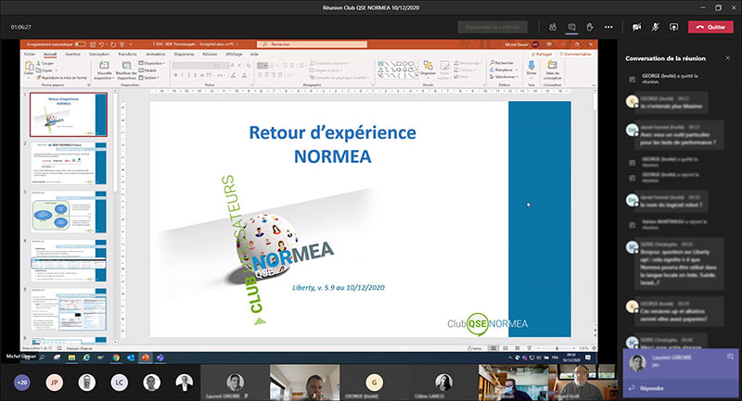Open the Remplacer dropdown
This screenshot has width=742, height=401.
click(x=504, y=69)
